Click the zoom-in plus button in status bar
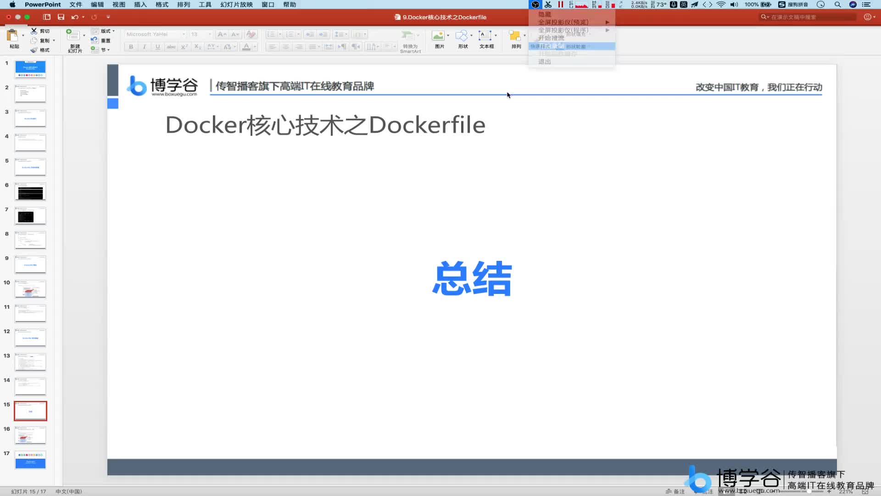The image size is (881, 496). 829,491
